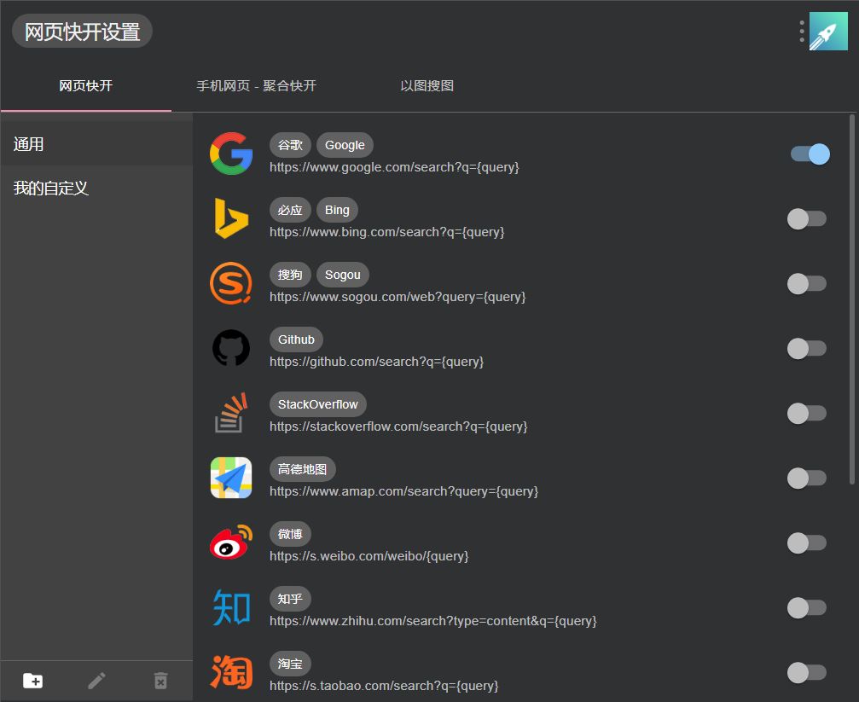This screenshot has width=859, height=702.
Task: Click the 高德地图 tag chip
Action: [x=303, y=469]
